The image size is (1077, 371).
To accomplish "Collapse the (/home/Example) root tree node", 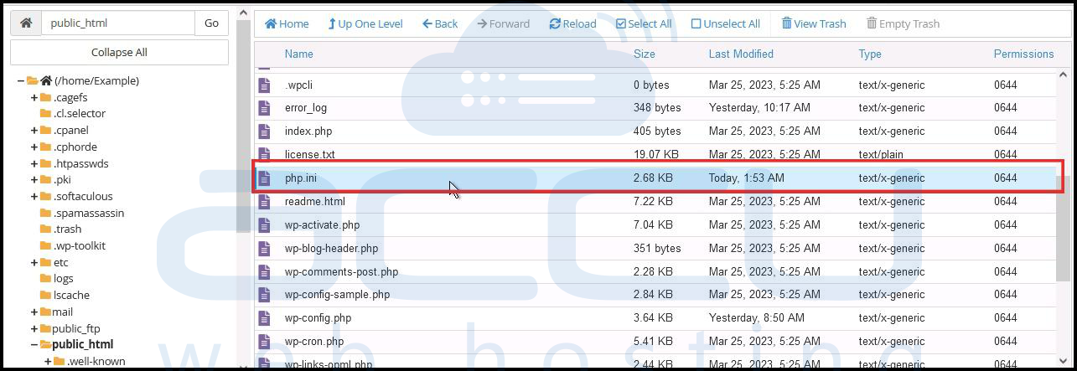I will click(x=21, y=81).
